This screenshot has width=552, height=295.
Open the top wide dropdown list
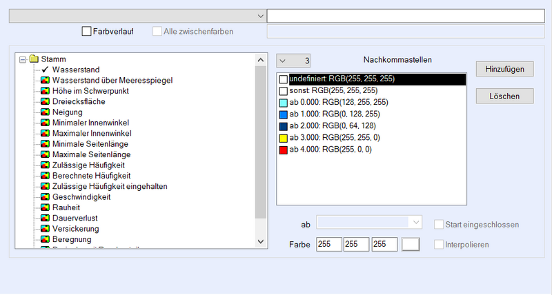pyautogui.click(x=137, y=16)
